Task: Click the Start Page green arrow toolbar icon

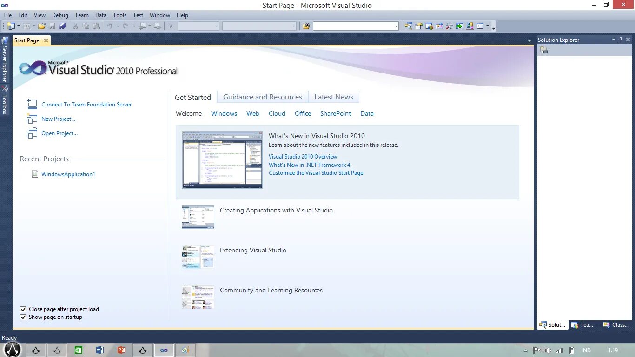Action: tap(460, 26)
